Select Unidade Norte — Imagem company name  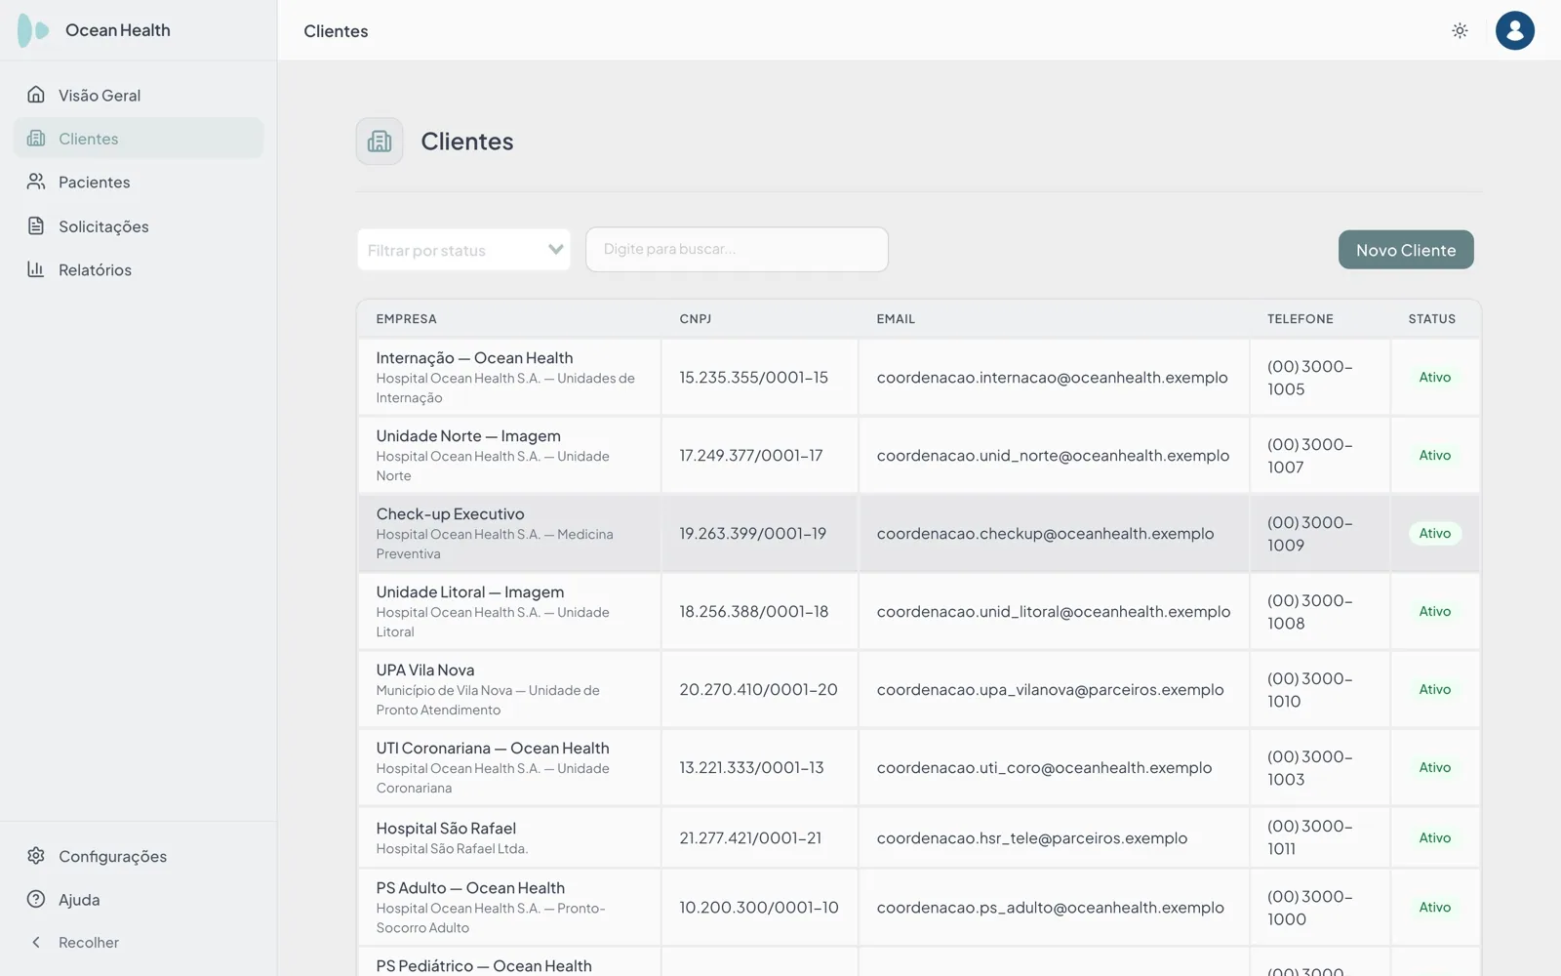pyautogui.click(x=468, y=436)
